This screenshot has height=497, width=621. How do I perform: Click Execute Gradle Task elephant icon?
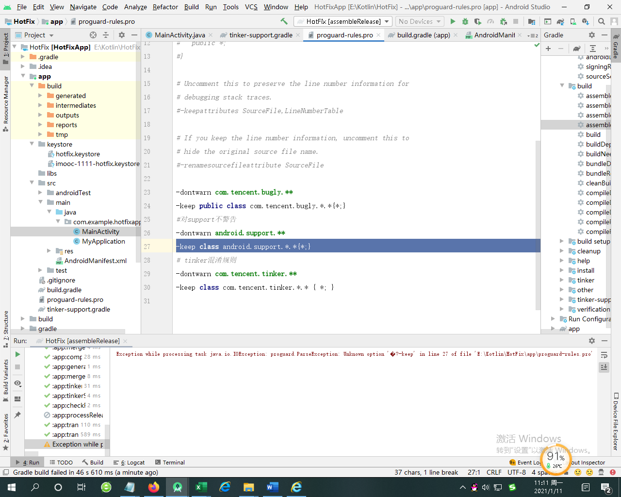[576, 48]
